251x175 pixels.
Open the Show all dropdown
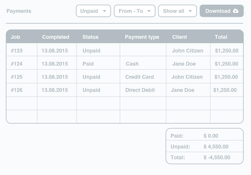[x=177, y=11]
